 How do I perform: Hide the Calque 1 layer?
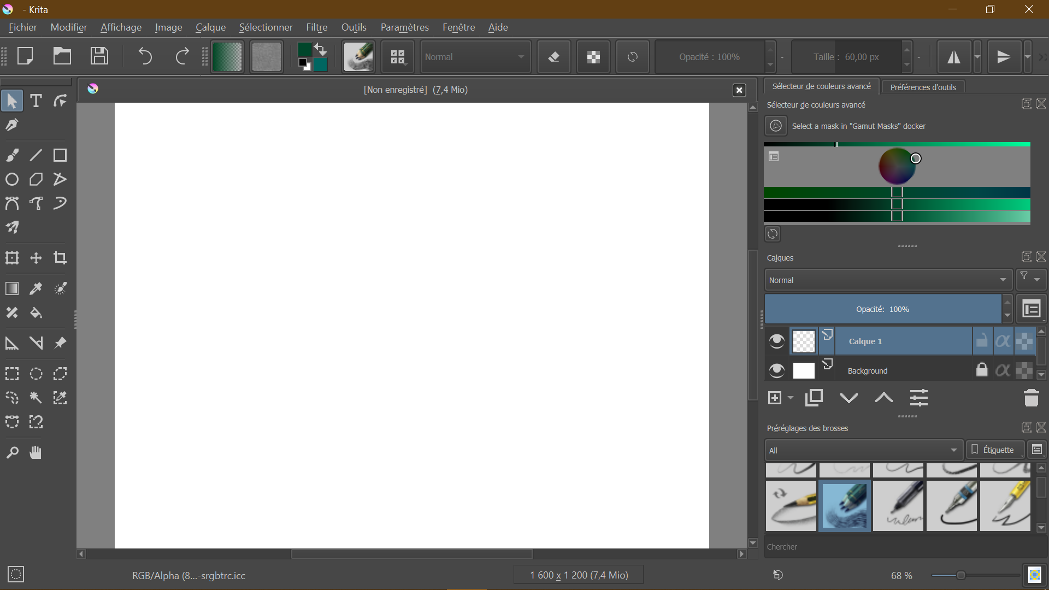(x=776, y=341)
